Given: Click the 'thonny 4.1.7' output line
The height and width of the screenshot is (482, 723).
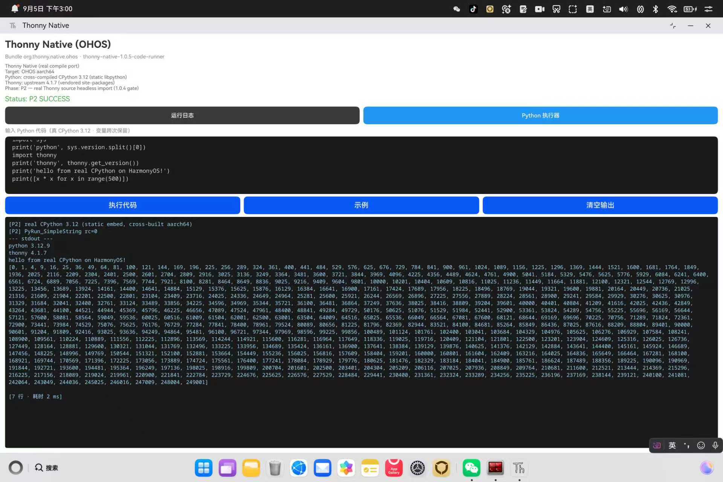Looking at the screenshot, I should coord(27,253).
